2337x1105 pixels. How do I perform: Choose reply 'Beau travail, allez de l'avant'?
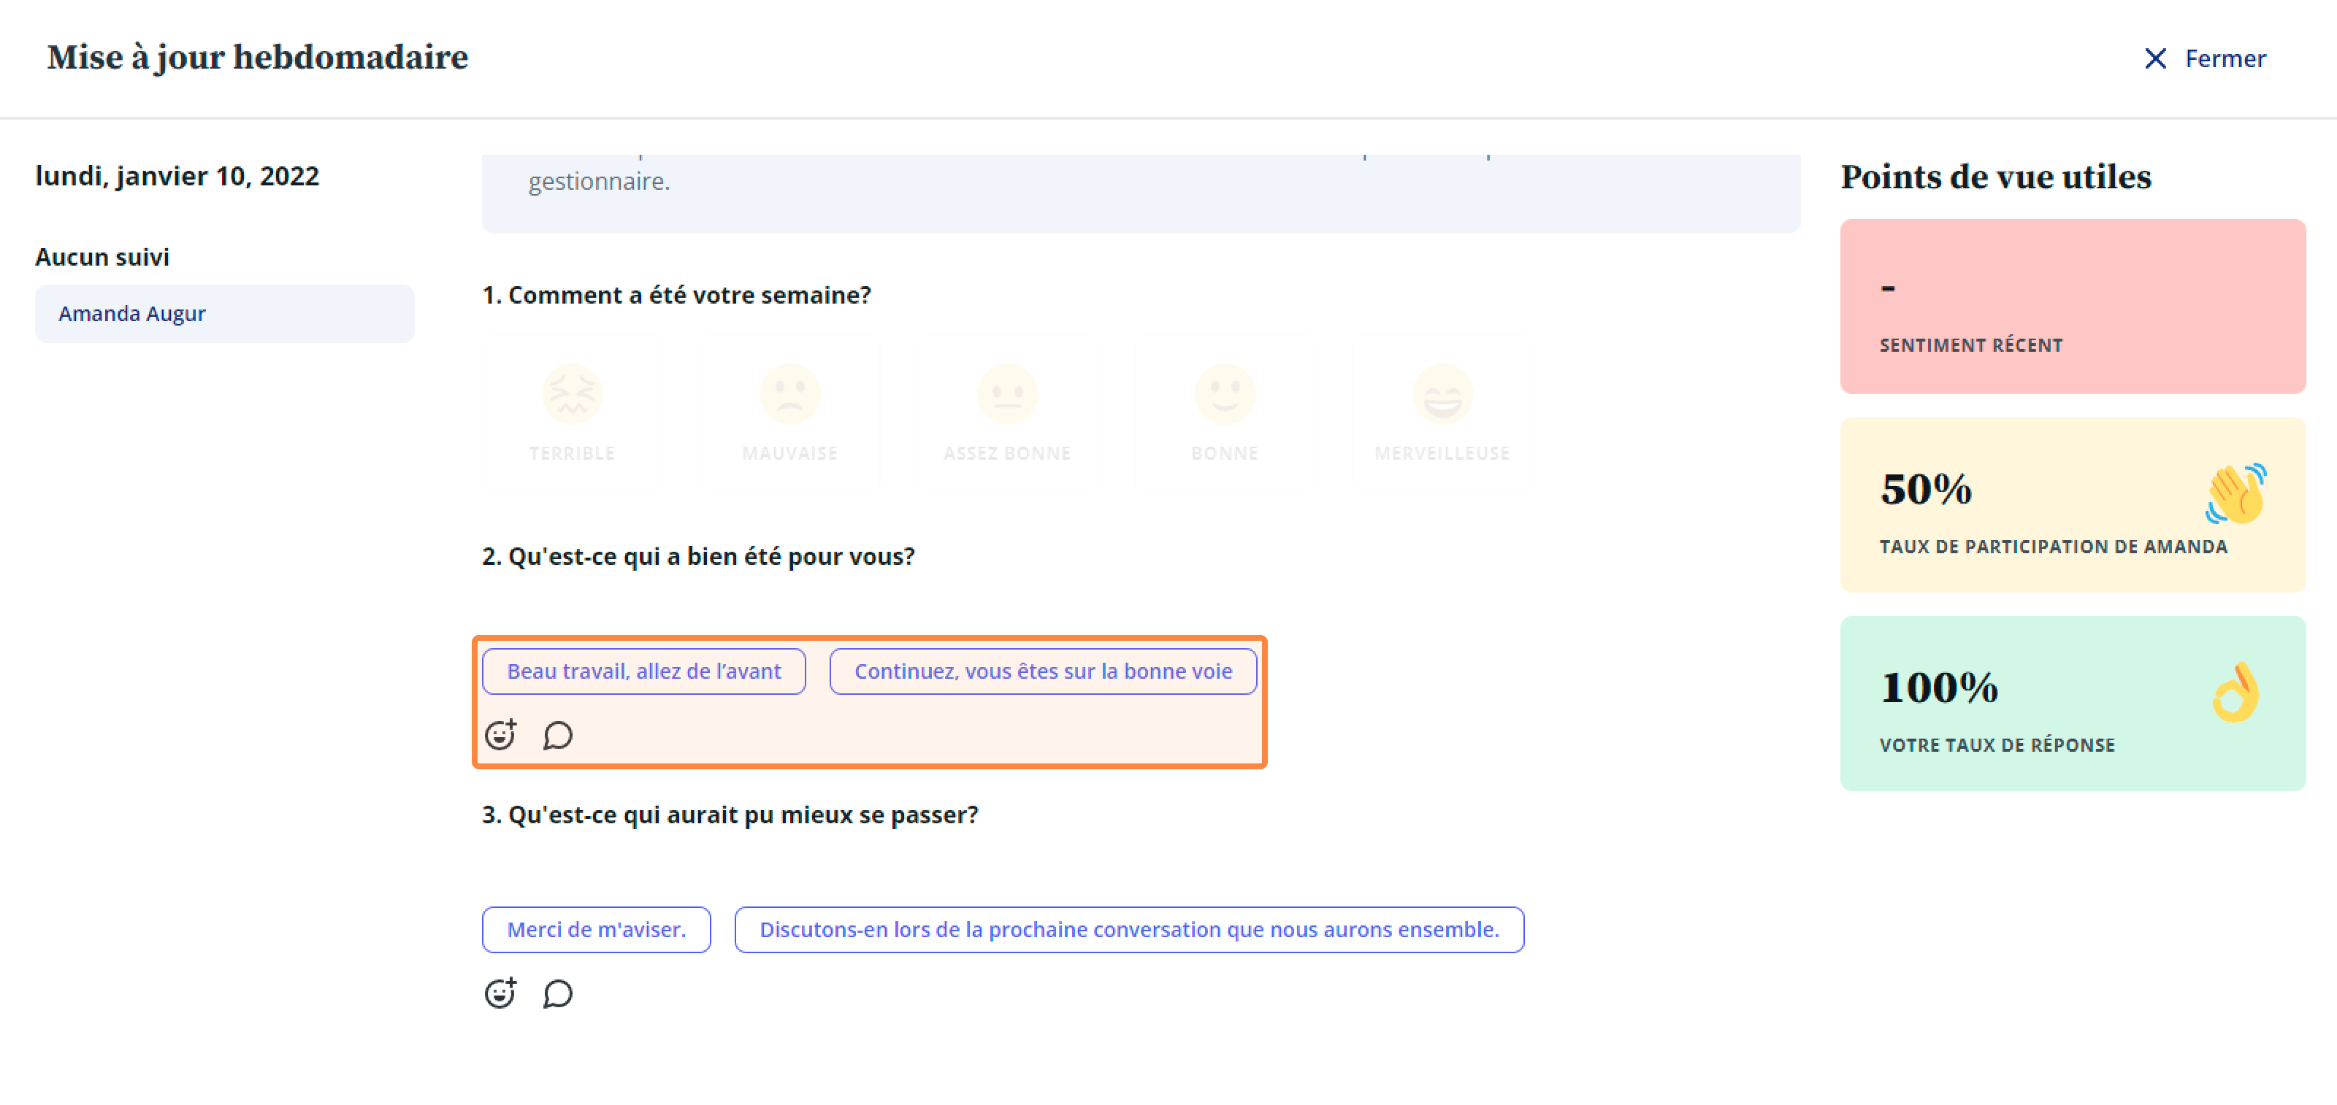point(643,671)
